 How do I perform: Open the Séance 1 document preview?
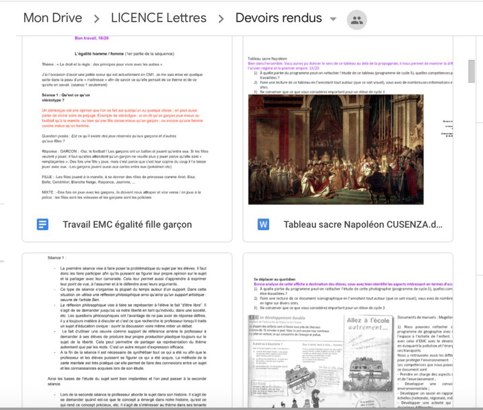tap(127, 331)
